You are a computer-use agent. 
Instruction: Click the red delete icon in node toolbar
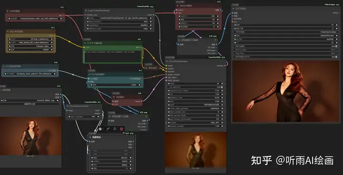[121, 129]
